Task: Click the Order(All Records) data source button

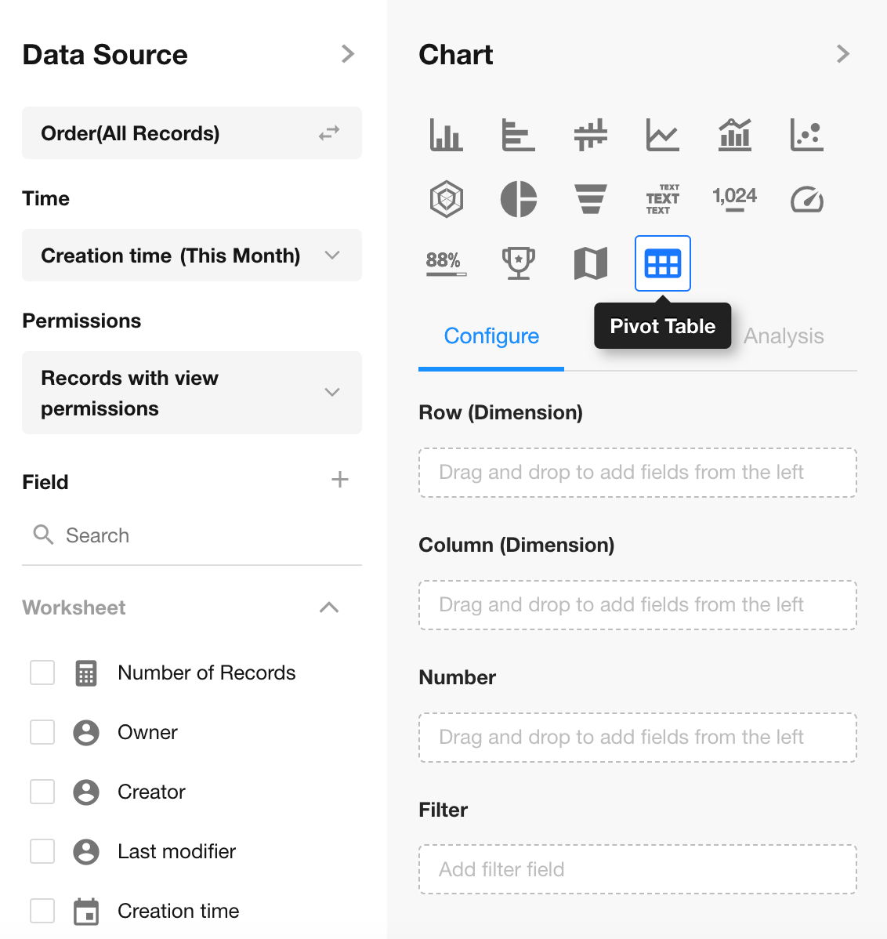Action: (x=191, y=133)
